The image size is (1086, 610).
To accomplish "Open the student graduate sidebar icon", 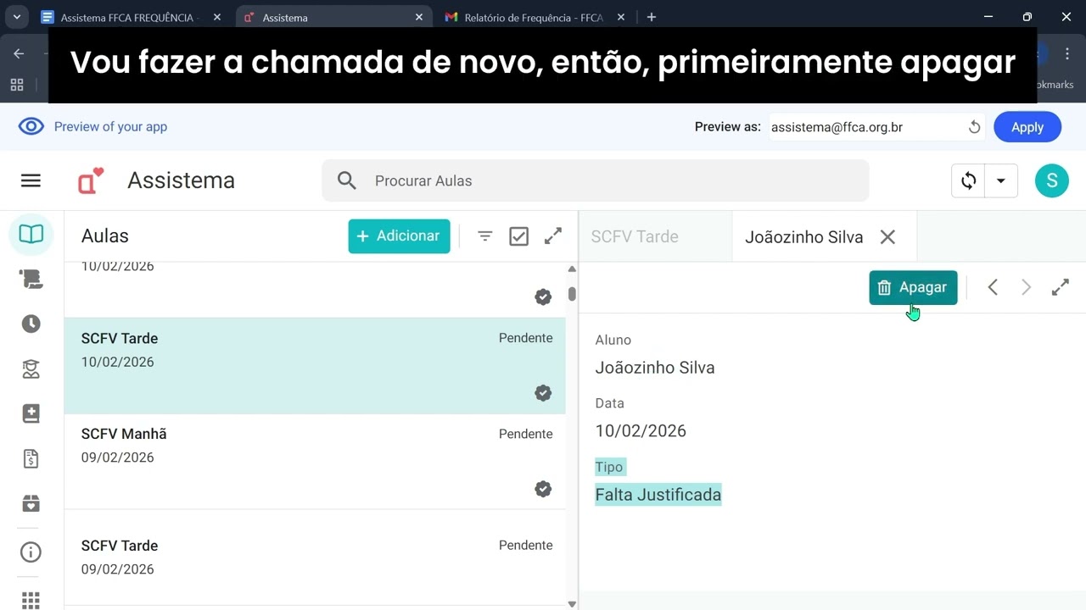I will 31,369.
